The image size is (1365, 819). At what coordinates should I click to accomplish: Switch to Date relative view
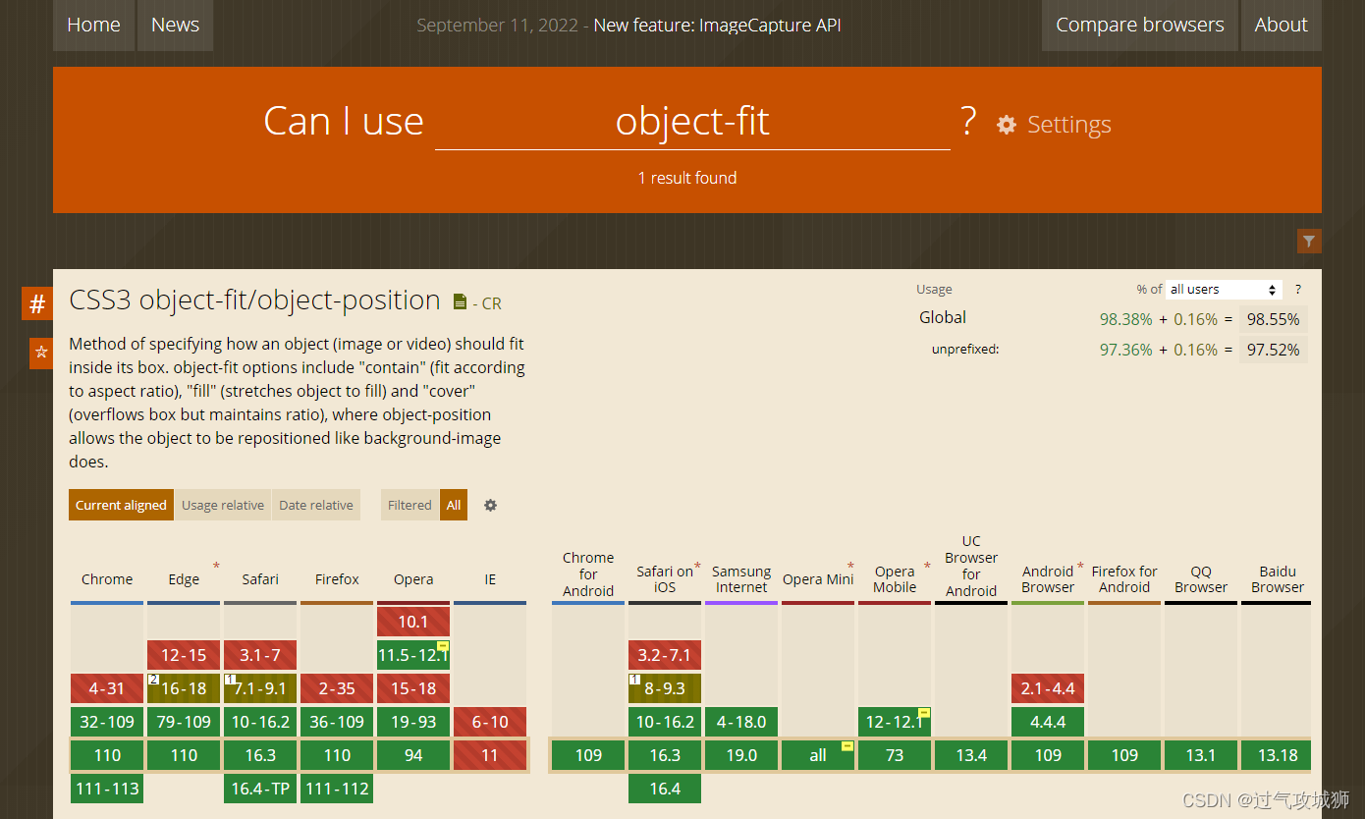pos(316,505)
